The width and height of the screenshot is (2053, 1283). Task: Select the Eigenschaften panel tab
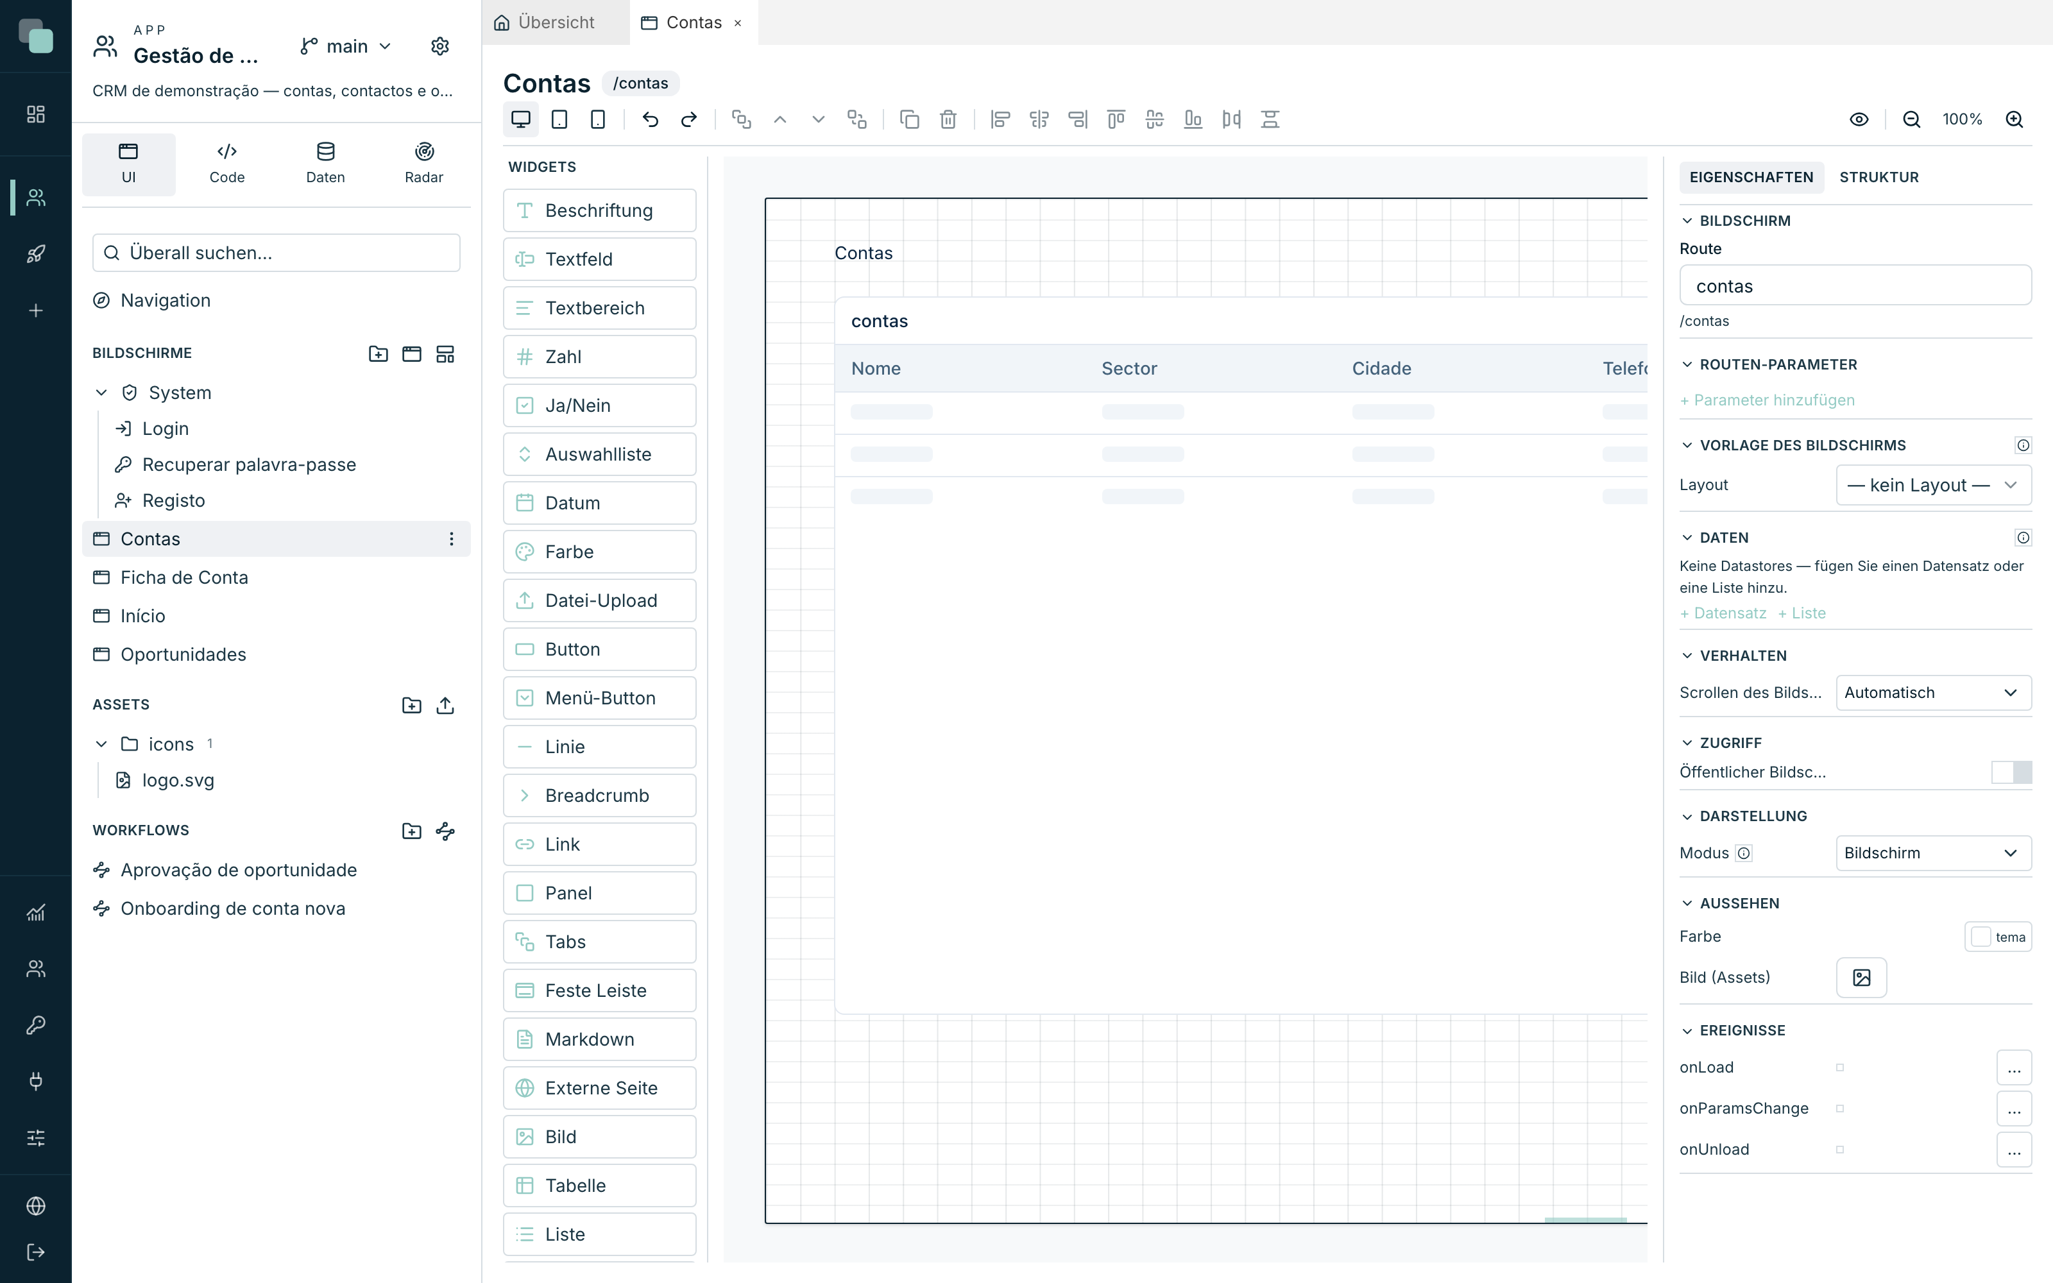pos(1751,177)
